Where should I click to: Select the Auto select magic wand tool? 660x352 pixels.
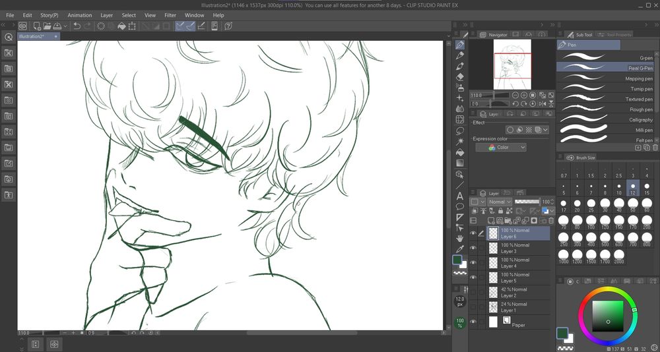click(x=460, y=141)
